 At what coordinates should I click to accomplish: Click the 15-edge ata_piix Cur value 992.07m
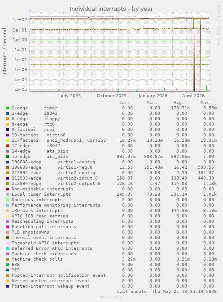[x=126, y=157]
